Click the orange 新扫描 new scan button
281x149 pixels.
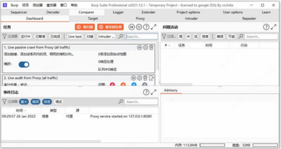point(85,27)
